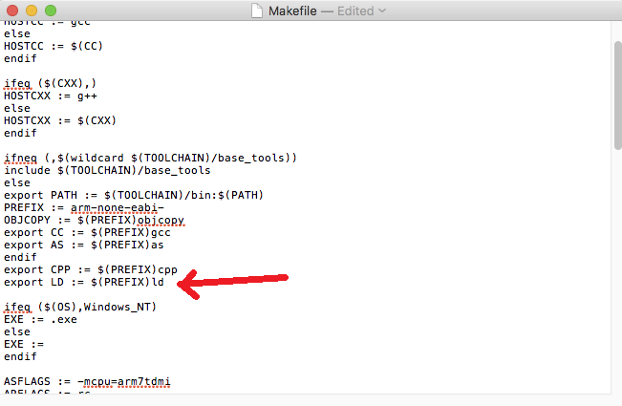Viewport: 622px width, 406px height.
Task: Click the Makefile document icon in title bar
Action: (x=257, y=11)
